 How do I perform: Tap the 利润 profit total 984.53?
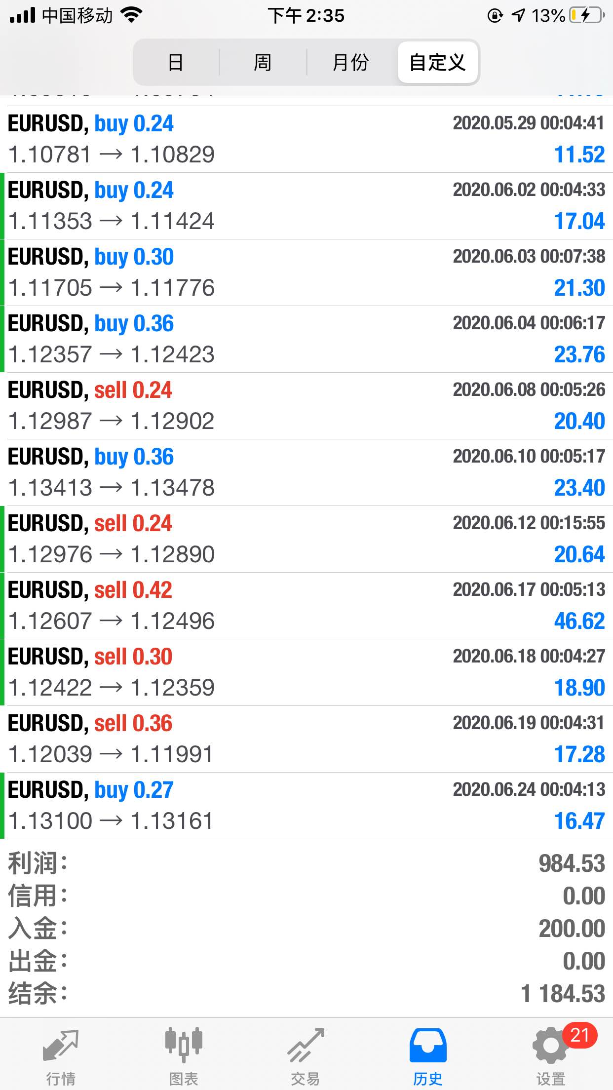click(572, 863)
